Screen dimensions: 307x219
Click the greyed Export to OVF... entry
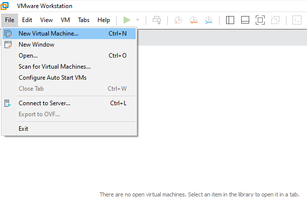coord(69,114)
